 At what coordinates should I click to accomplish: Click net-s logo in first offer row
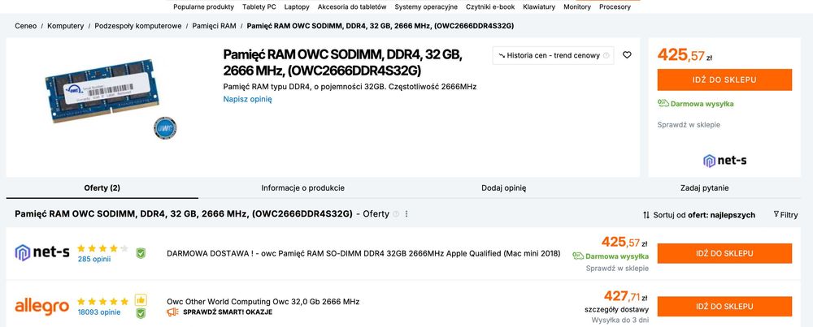[x=42, y=252]
